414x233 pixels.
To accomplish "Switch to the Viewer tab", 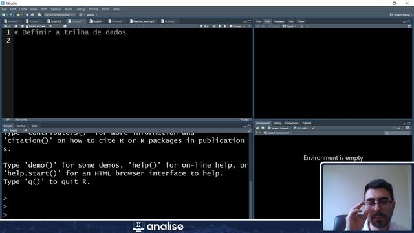I will coord(301,21).
